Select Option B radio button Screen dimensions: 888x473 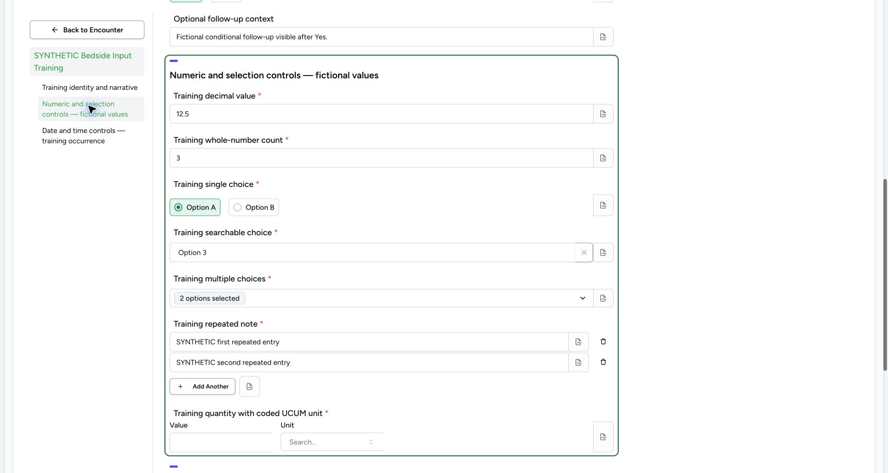click(254, 207)
